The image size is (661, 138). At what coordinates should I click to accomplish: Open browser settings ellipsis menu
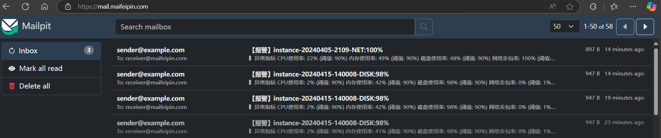(633, 7)
